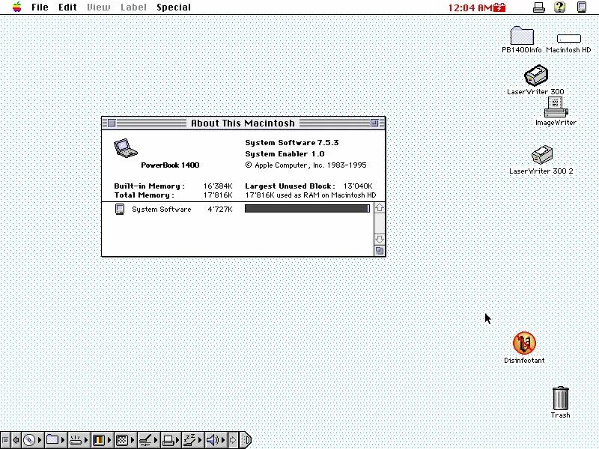The height and width of the screenshot is (449, 599).
Task: Click the About This Macintosh title bar
Action: (x=243, y=123)
